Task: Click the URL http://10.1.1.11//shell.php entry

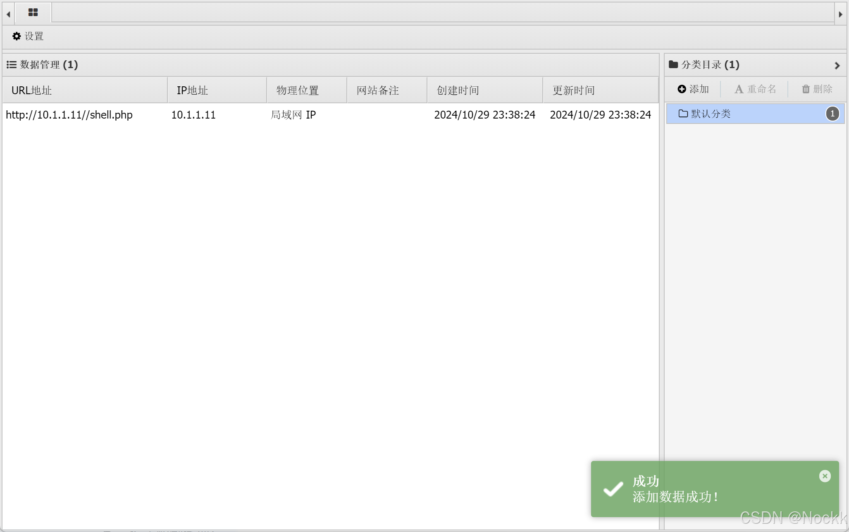Action: pos(69,115)
